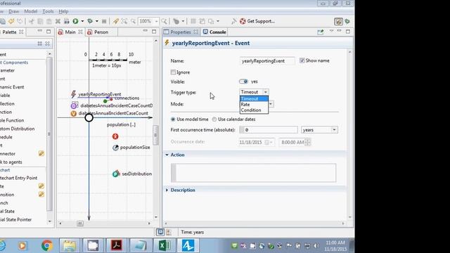Click Adobe Acrobat icon in taskbar

(117, 245)
